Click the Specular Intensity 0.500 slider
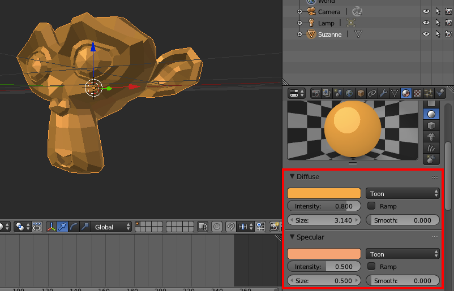This screenshot has width=454, height=291. [324, 267]
